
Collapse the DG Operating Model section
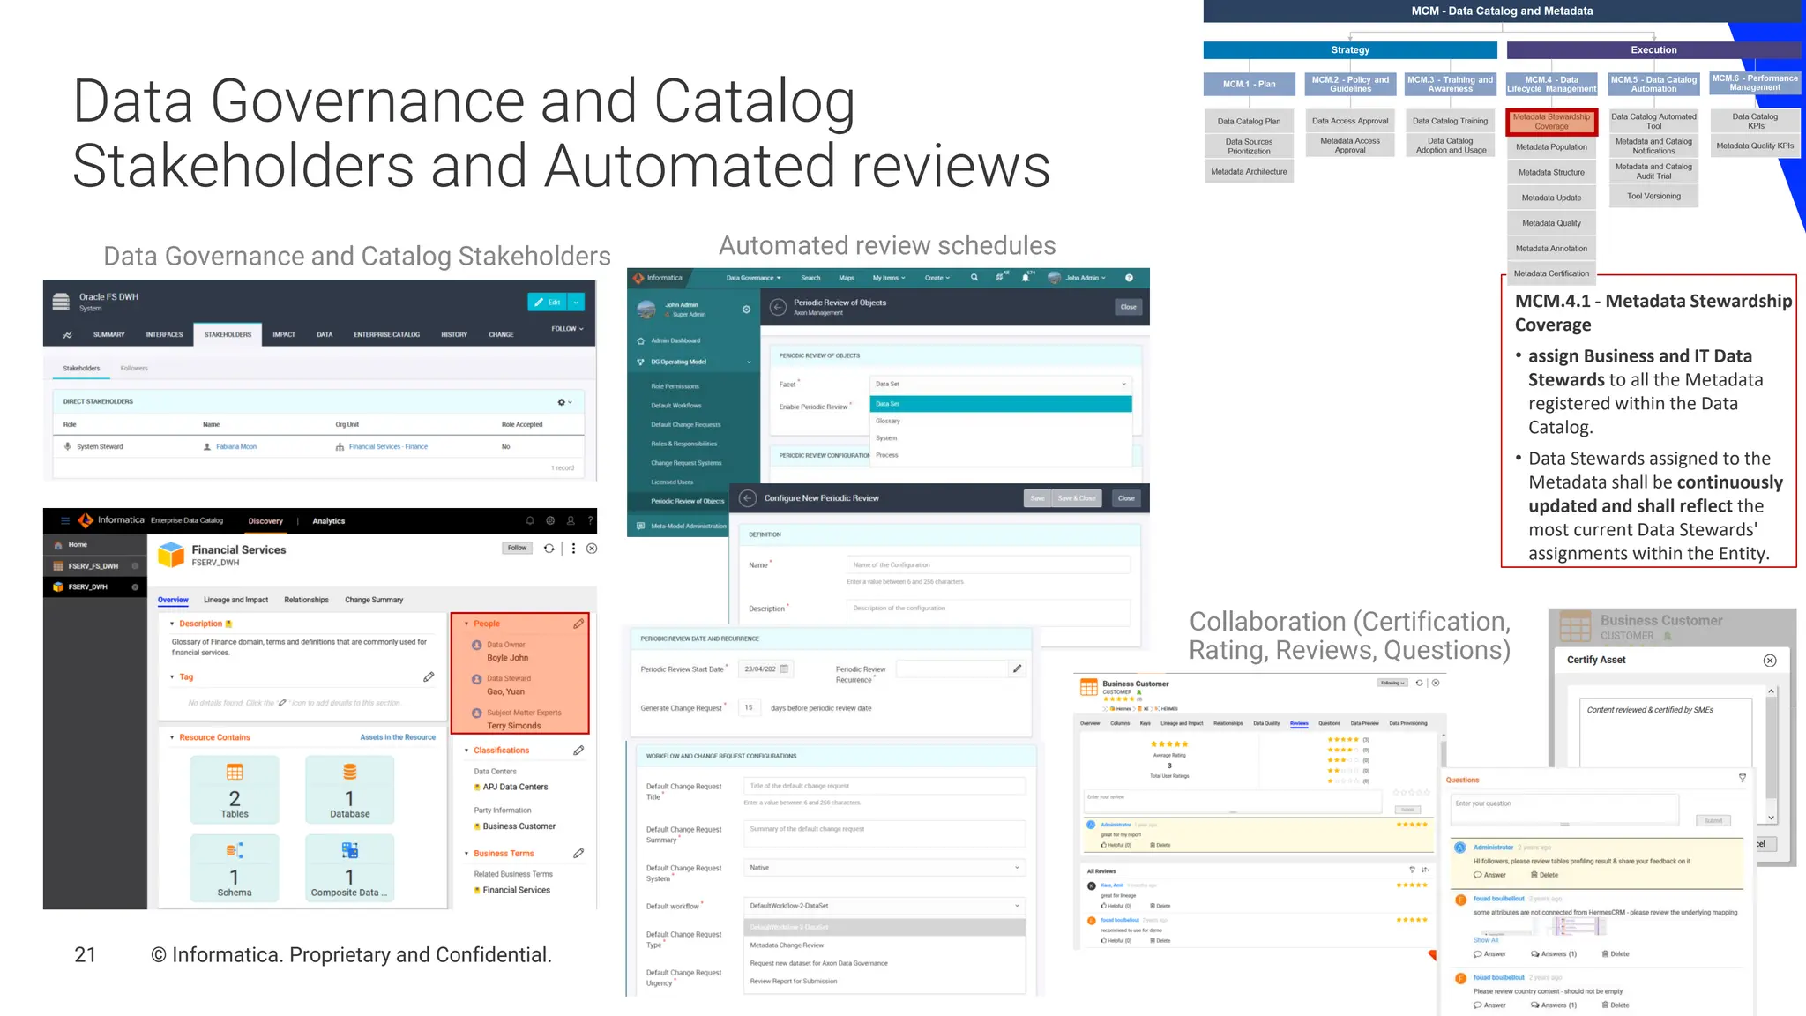750,362
